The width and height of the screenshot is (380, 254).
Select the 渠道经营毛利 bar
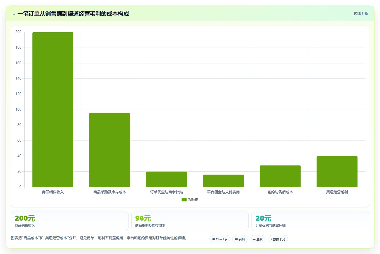[x=337, y=171]
